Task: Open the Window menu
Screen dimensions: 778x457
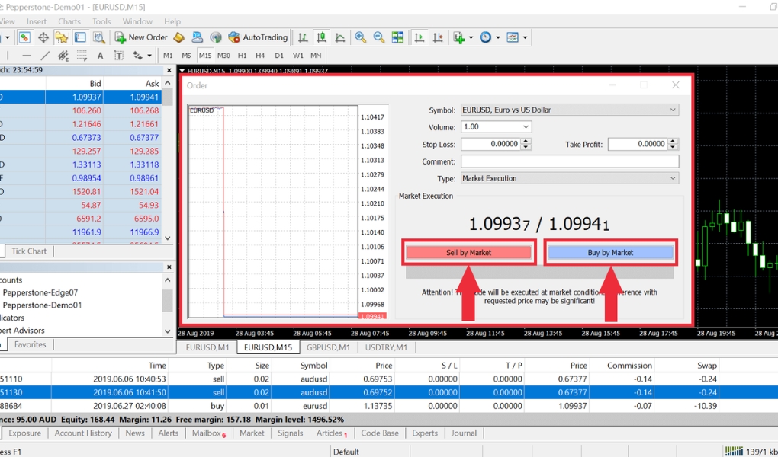Action: 137,21
